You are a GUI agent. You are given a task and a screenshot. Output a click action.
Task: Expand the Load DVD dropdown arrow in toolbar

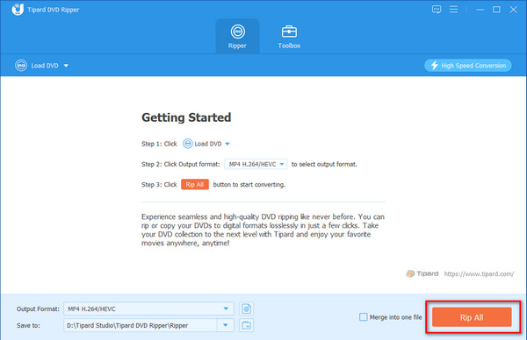pyautogui.click(x=66, y=66)
